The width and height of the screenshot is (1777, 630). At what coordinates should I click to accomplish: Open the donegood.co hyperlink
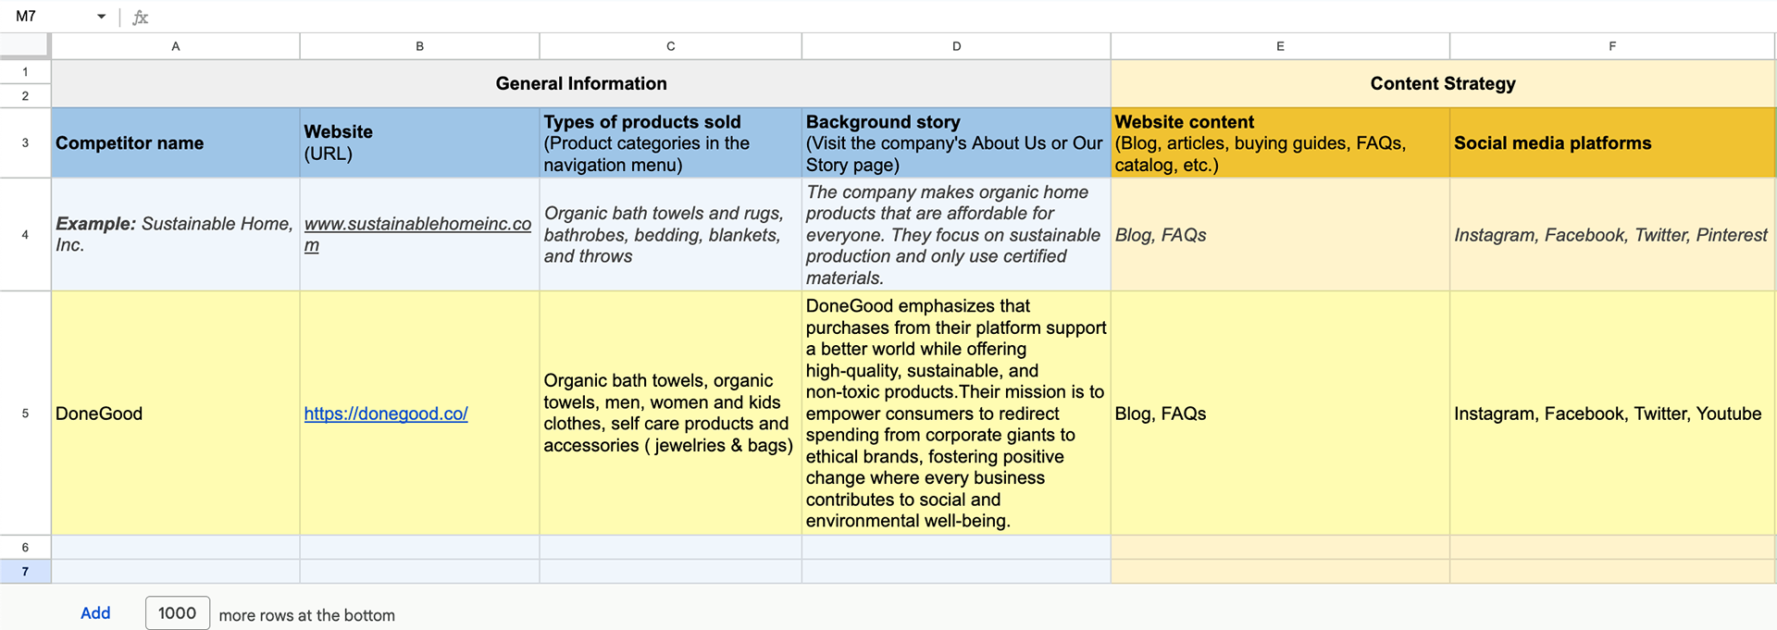(386, 414)
